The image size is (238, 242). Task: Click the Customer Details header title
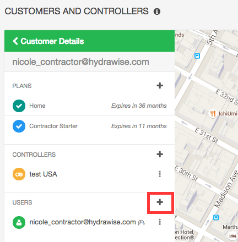(x=52, y=41)
